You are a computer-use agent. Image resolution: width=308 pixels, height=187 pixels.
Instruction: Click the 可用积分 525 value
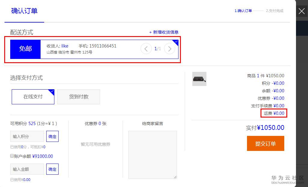pos(32,124)
